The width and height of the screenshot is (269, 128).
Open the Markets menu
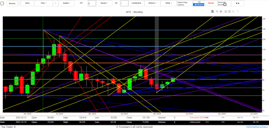pos(12,3)
